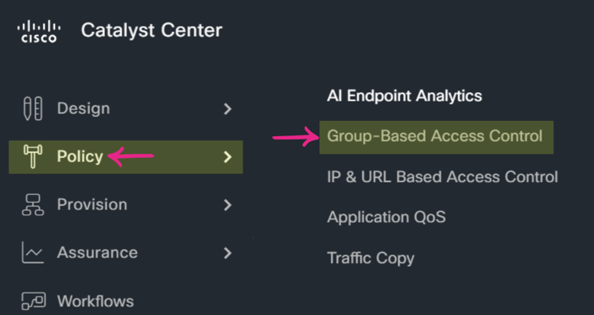Open Group-Based Access Control
The height and width of the screenshot is (315, 594).
click(x=436, y=137)
